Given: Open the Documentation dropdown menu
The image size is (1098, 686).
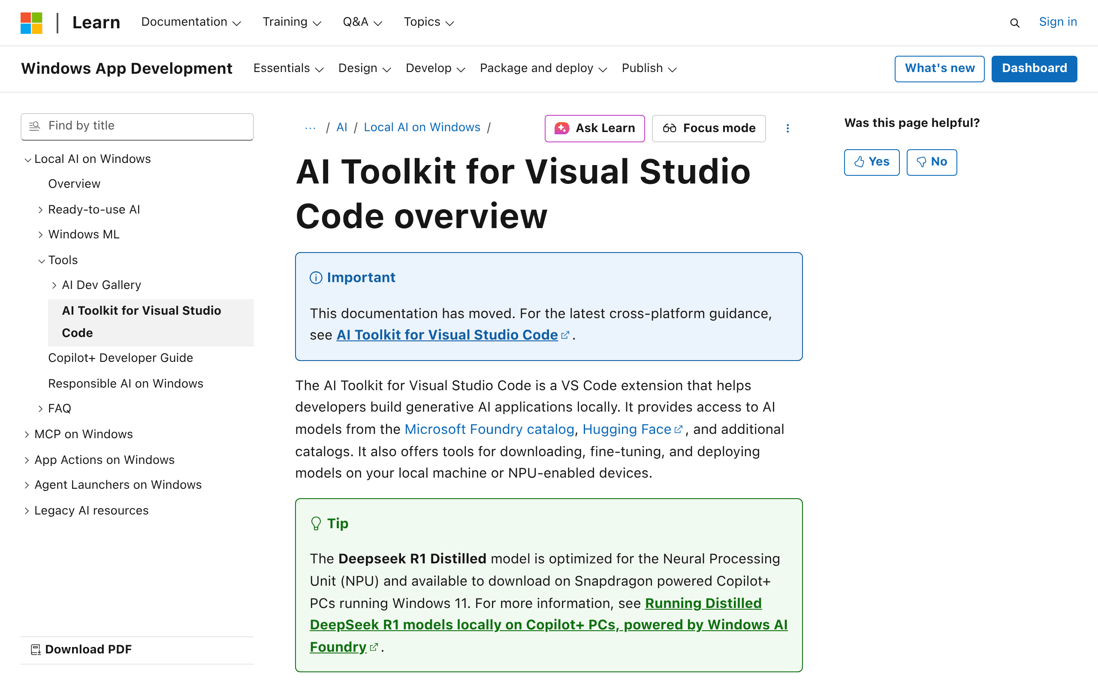Looking at the screenshot, I should click(191, 22).
